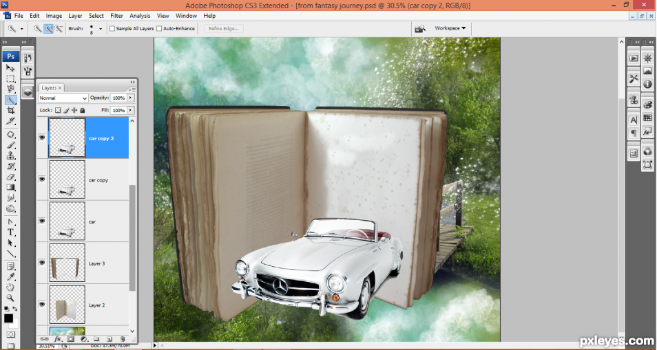Select the Move tool
Image resolution: width=657 pixels, height=350 pixels.
click(10, 68)
